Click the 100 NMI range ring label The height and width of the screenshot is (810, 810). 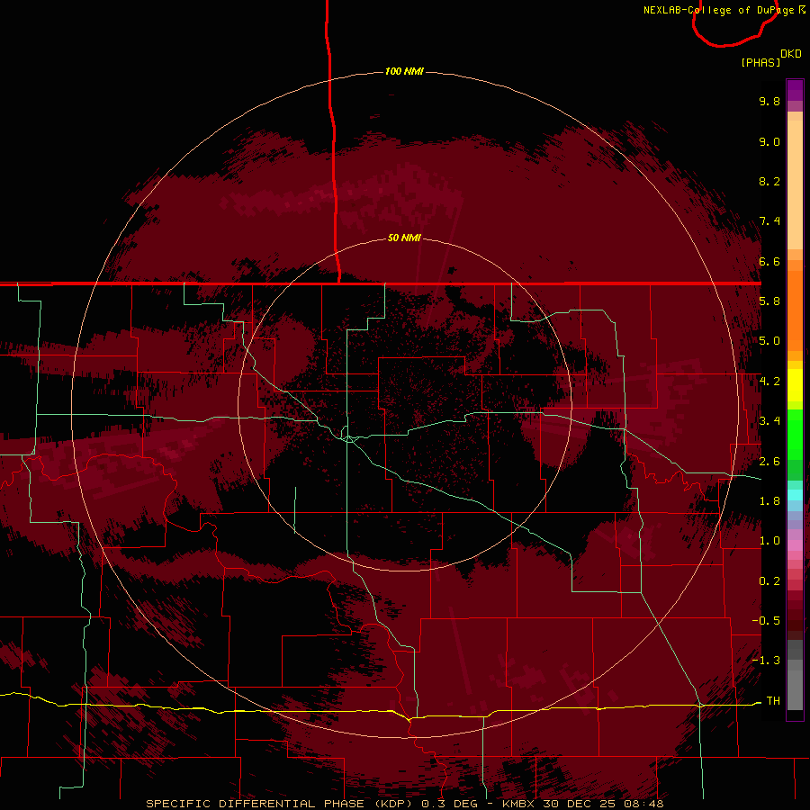click(404, 71)
